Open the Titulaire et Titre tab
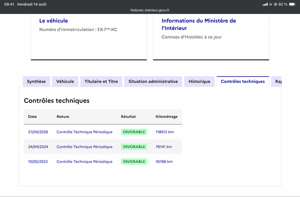 (101, 81)
